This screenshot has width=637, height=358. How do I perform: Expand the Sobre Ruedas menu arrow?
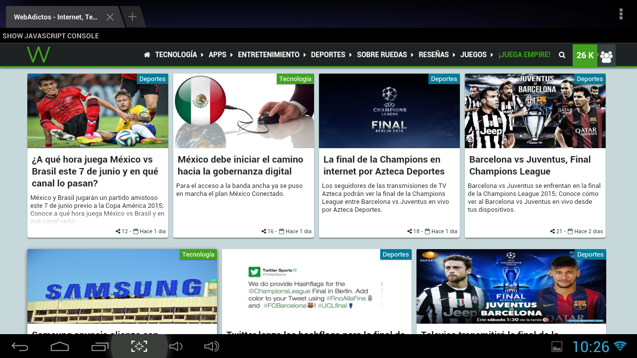coord(412,55)
